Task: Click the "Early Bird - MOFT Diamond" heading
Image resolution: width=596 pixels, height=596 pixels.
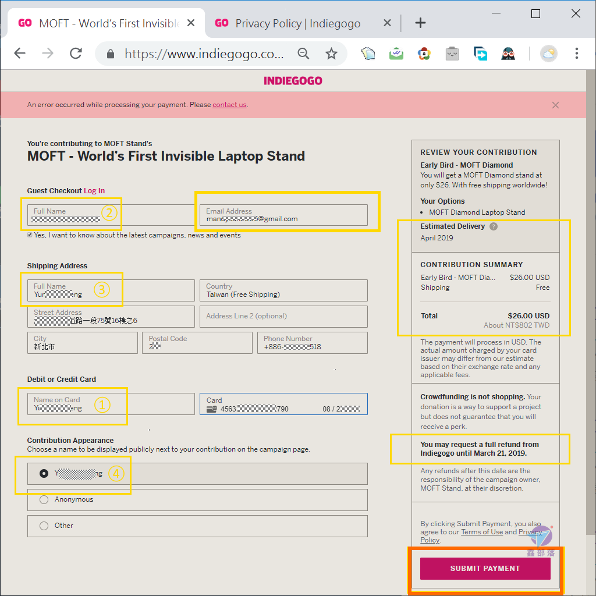Action: (467, 165)
